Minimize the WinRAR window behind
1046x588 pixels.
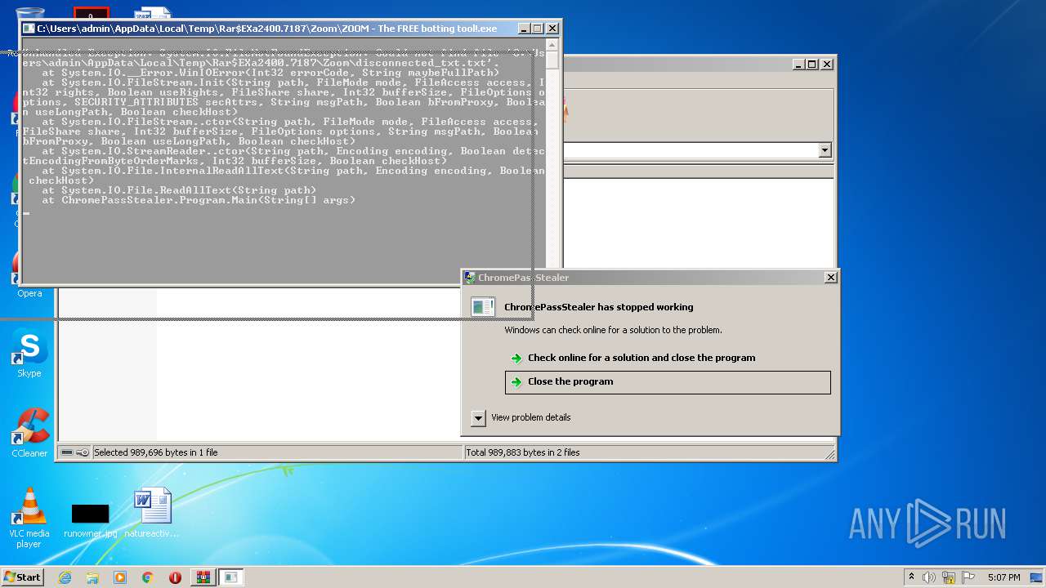(x=798, y=64)
